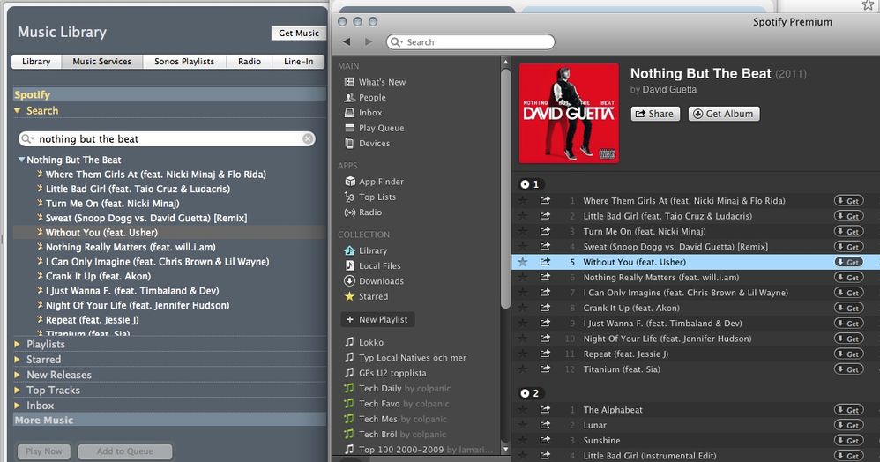Share the track Lunar

point(545,425)
